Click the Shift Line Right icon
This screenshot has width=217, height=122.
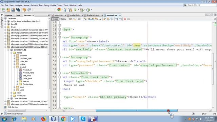coord(120,19)
